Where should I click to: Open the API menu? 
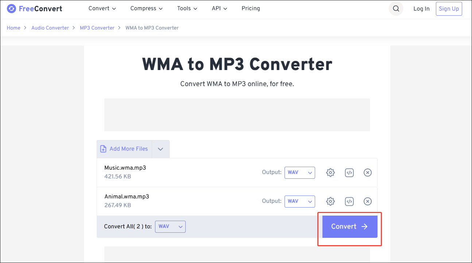(x=219, y=8)
